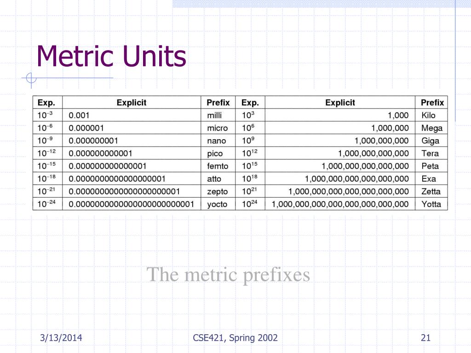Click the exponent cell in the micro row

click(47, 128)
